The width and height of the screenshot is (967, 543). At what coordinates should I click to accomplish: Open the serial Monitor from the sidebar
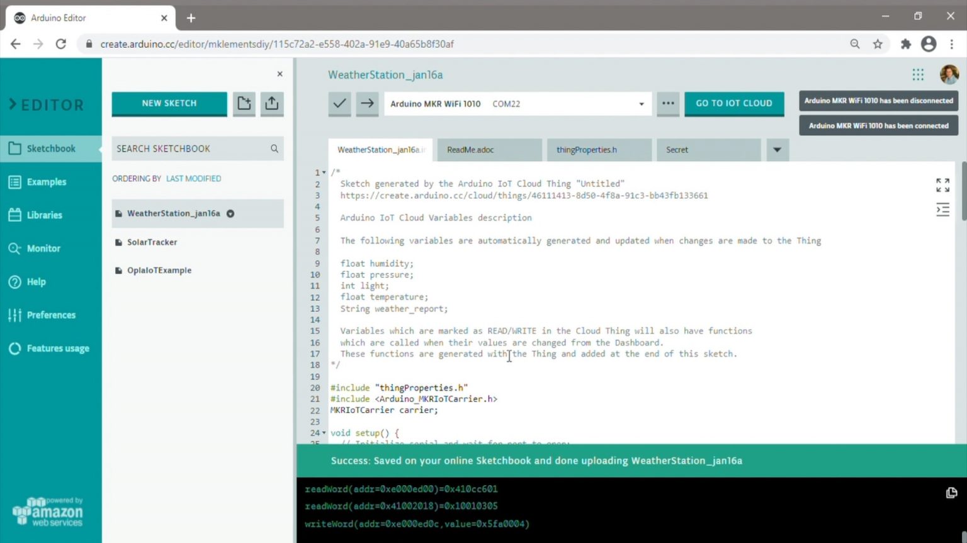pyautogui.click(x=43, y=248)
